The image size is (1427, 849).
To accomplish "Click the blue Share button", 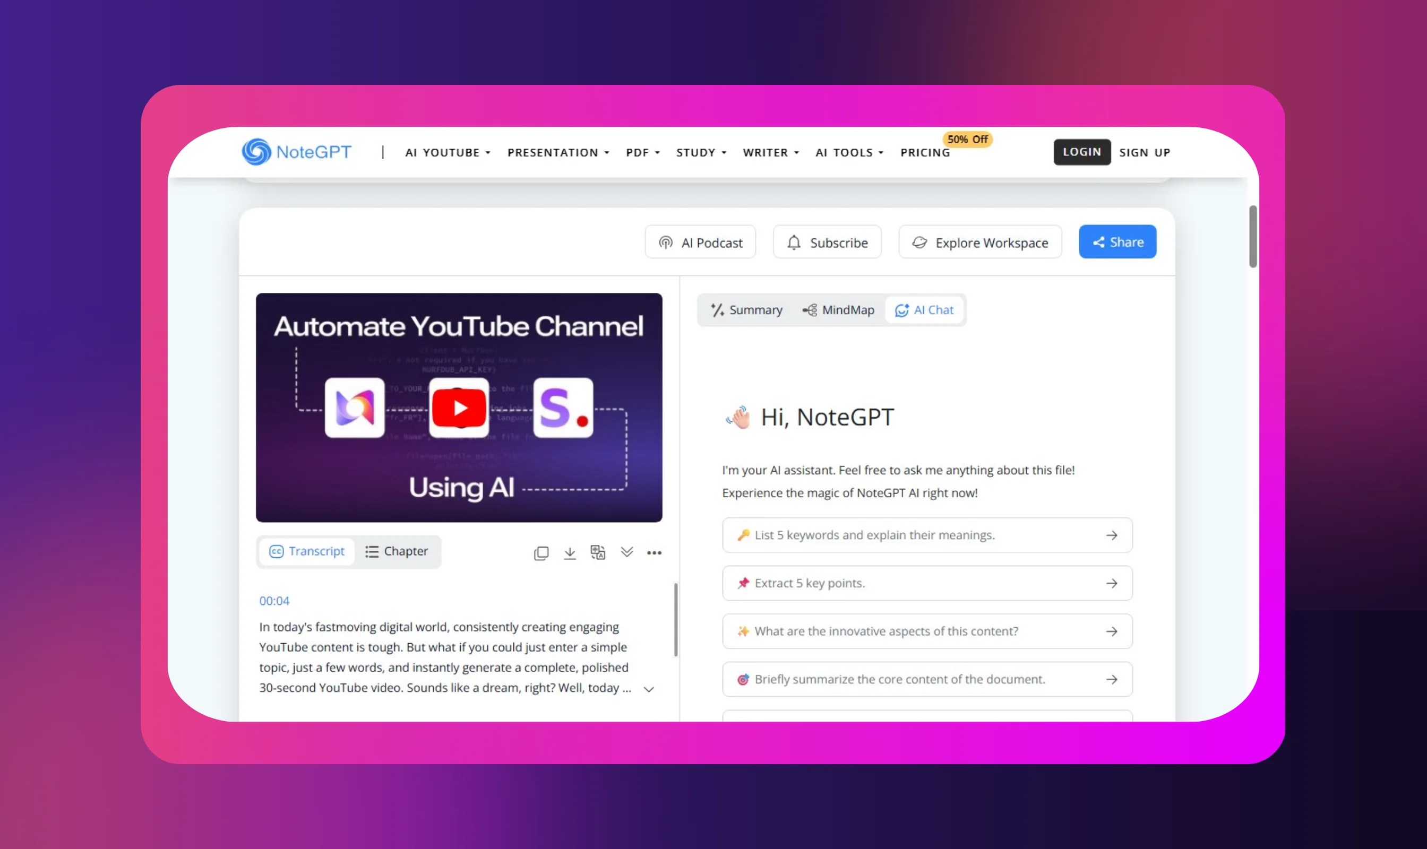I will pyautogui.click(x=1117, y=242).
